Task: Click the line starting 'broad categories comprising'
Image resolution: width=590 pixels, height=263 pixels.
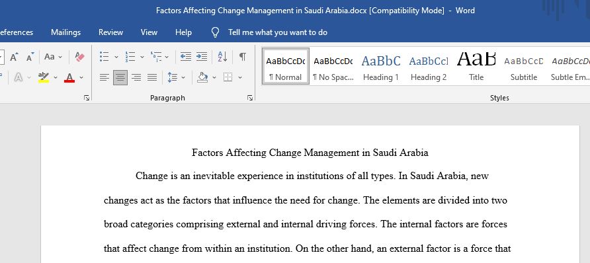Action: coord(305,224)
